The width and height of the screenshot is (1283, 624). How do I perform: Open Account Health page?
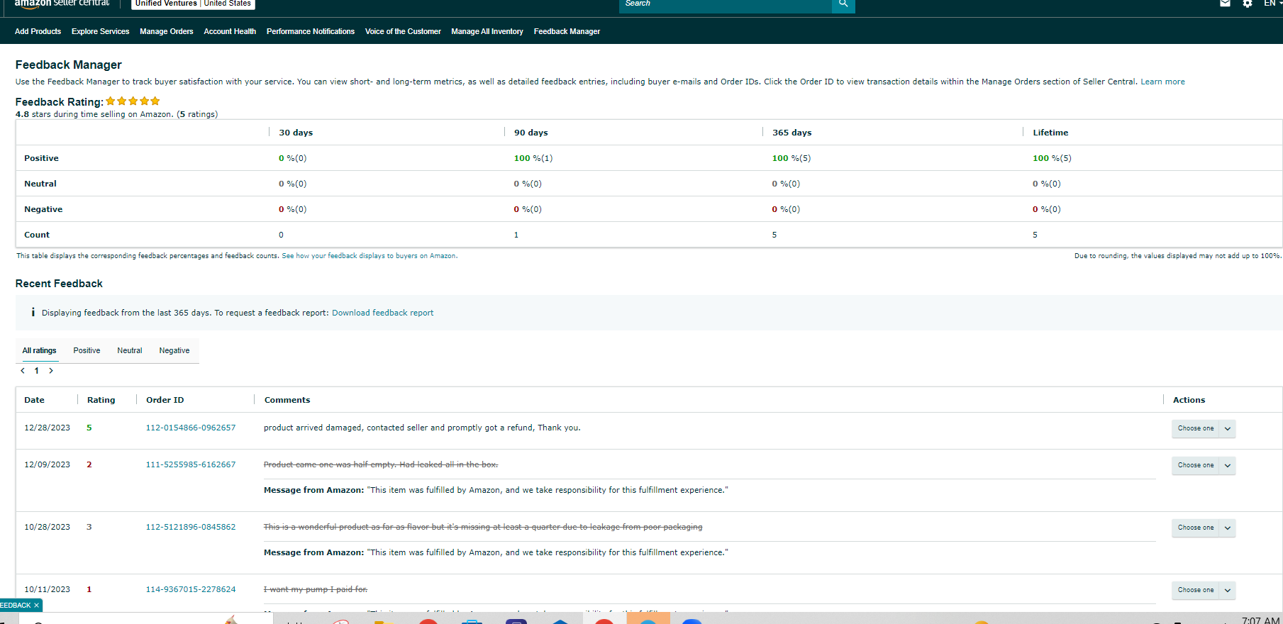click(230, 31)
